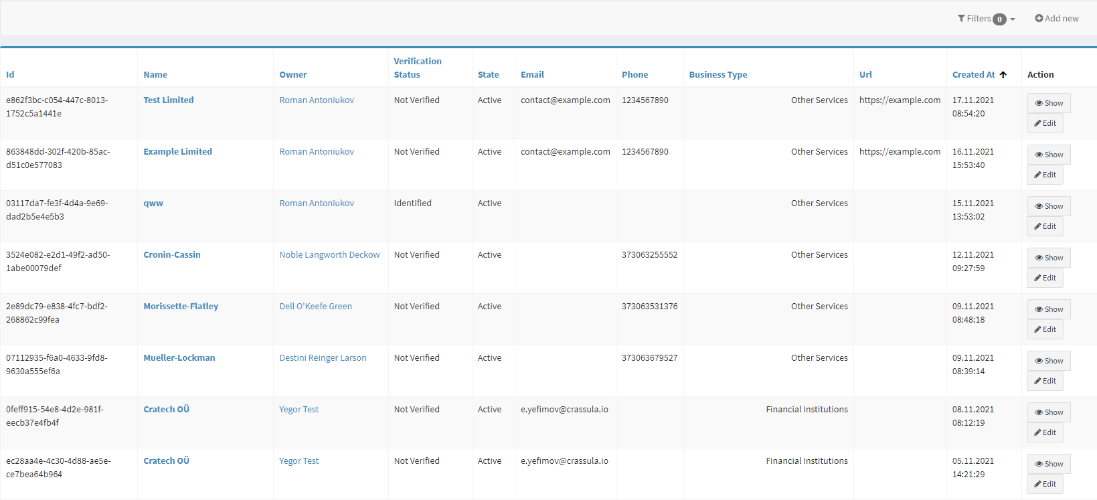This screenshot has height=500, width=1097.
Task: Click Edit button for Test Limited row
Action: [x=1045, y=123]
